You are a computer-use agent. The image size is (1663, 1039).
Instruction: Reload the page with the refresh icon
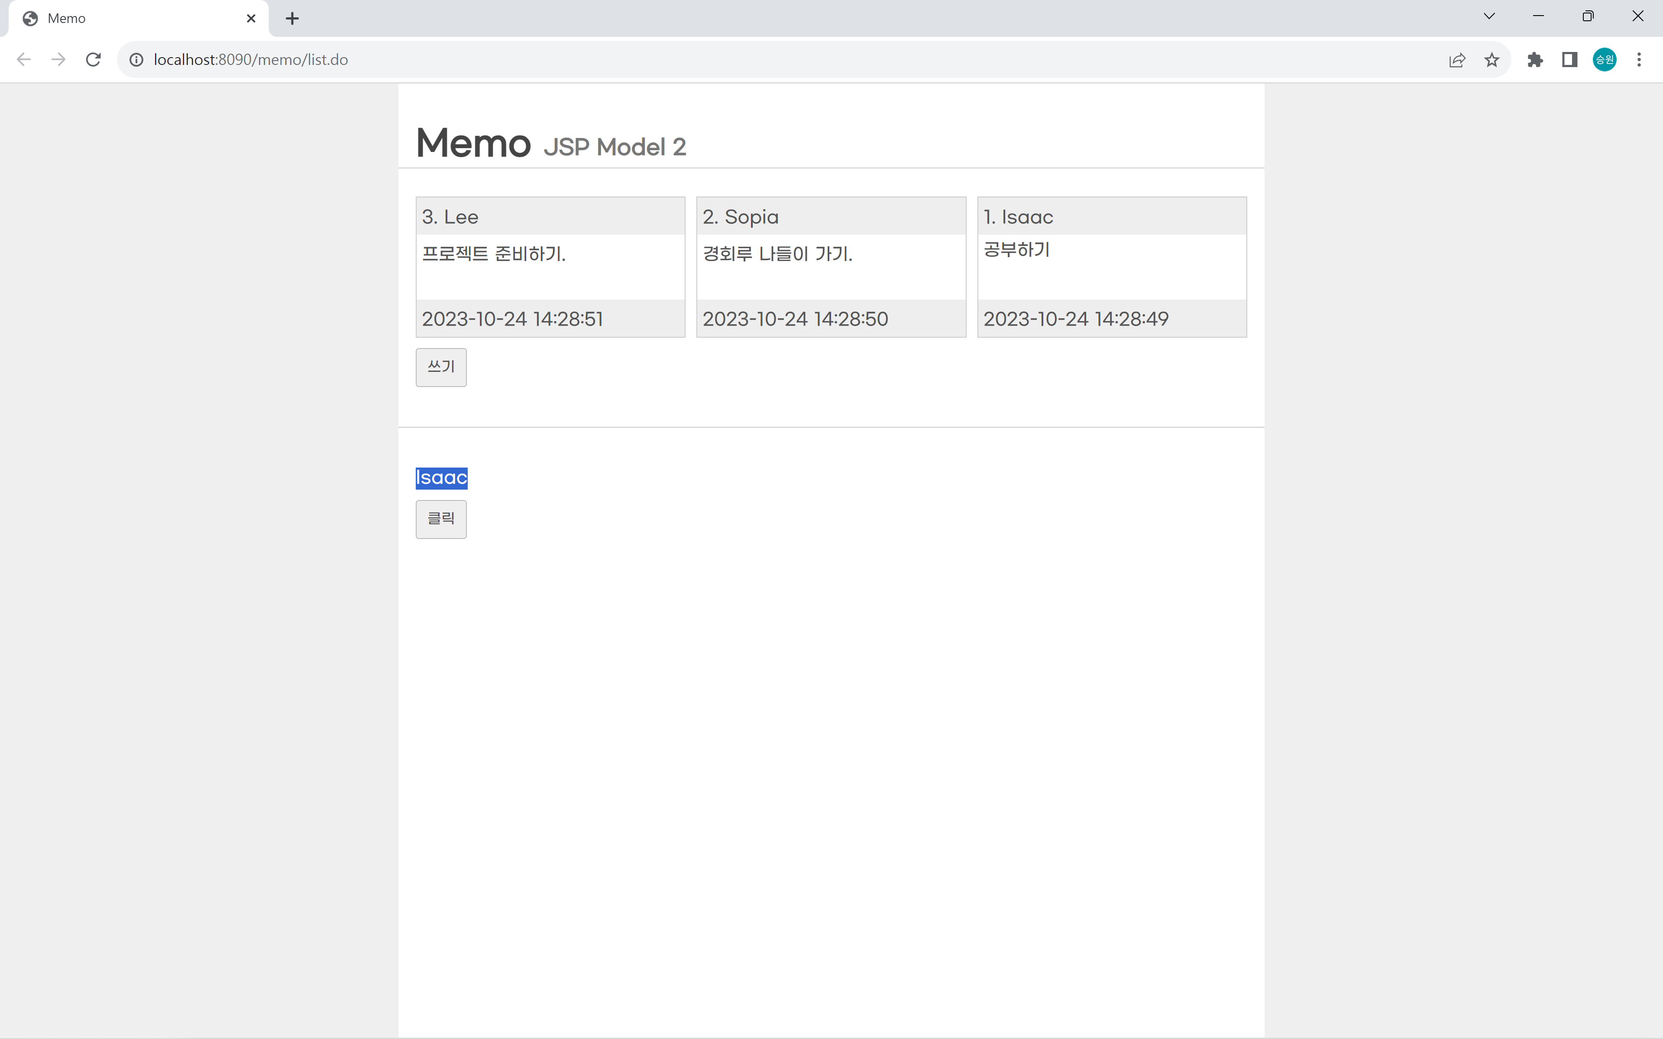(x=94, y=60)
